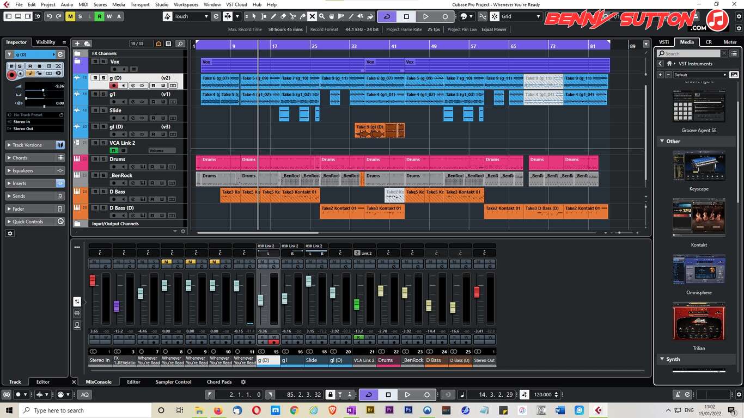Select the Mute tool in the toolbar
The image size is (744, 418).
tap(313, 16)
